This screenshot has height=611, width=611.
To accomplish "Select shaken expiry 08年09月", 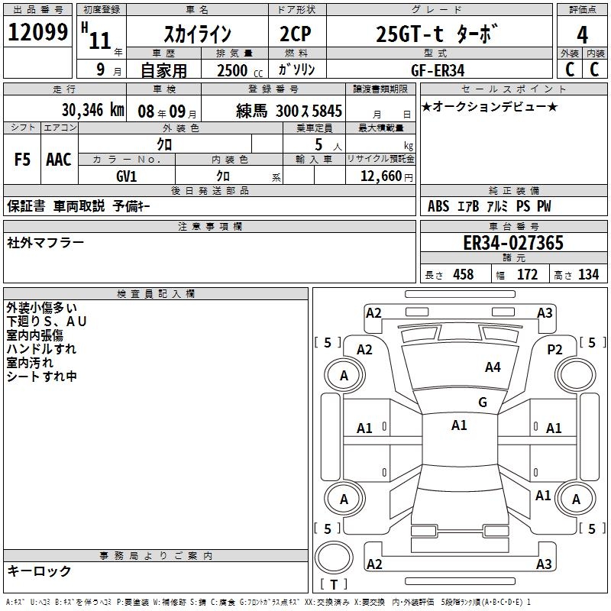I will click(167, 112).
